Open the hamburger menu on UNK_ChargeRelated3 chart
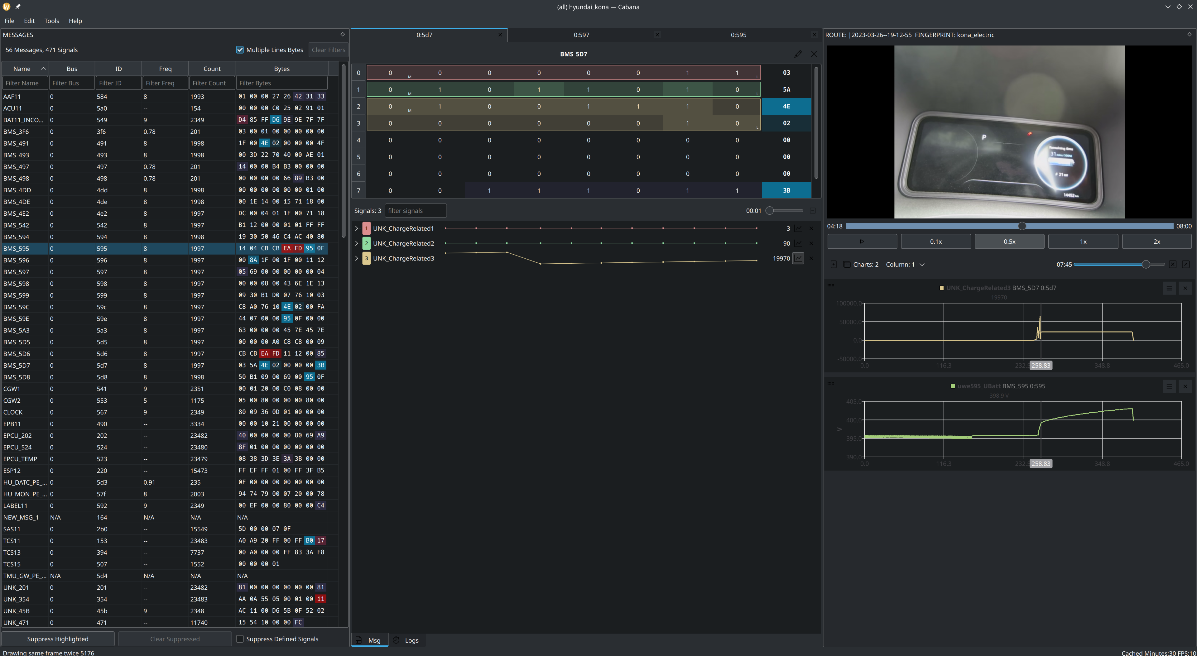The width and height of the screenshot is (1197, 656). pyautogui.click(x=1169, y=288)
